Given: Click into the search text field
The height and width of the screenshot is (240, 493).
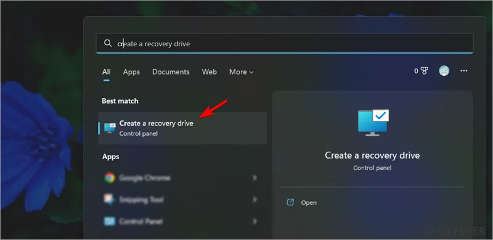Looking at the screenshot, I should tap(284, 43).
